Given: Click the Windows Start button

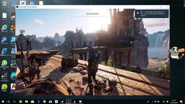Looking at the screenshot, I should (3, 102).
